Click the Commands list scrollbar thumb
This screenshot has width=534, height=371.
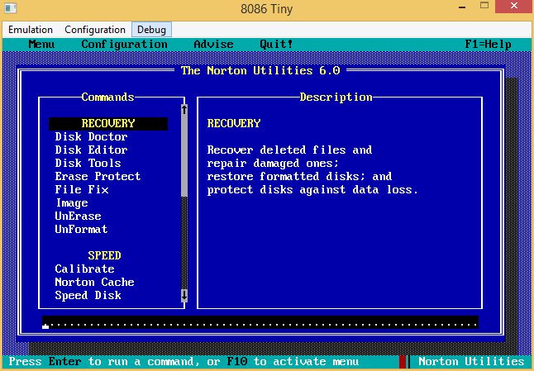click(184, 156)
